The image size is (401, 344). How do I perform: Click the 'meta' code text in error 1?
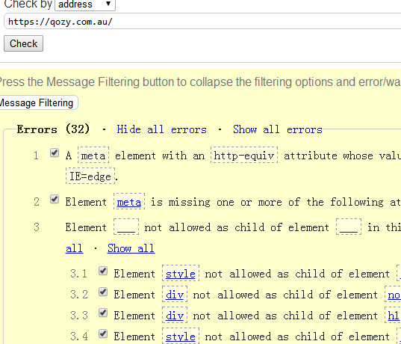[x=93, y=156]
